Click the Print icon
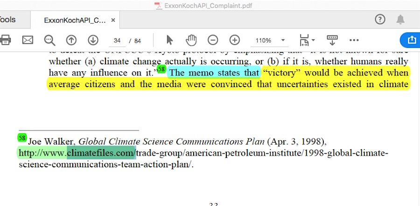Screen dimensions: 420x206 click(x=5, y=40)
